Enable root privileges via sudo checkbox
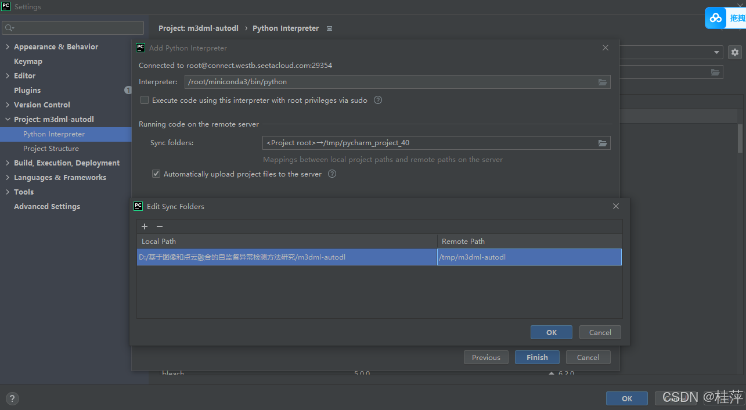The height and width of the screenshot is (410, 746). (144, 100)
